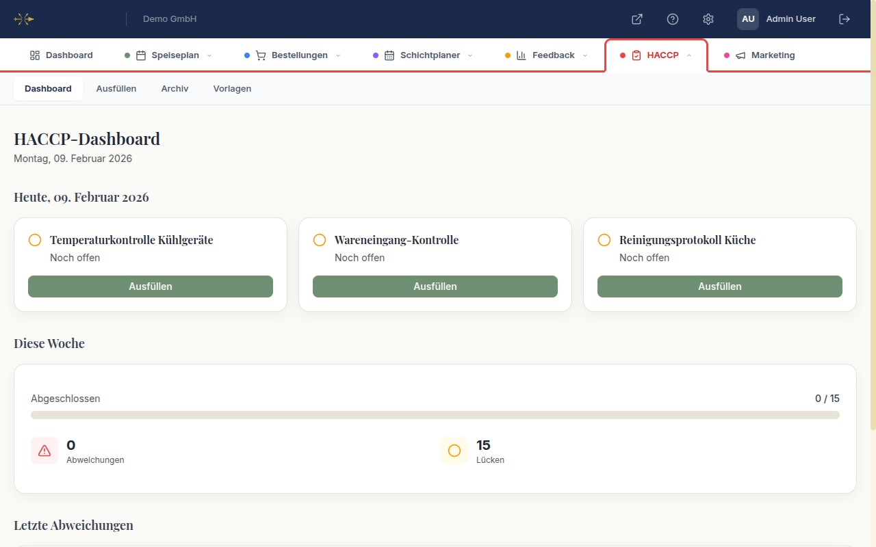
Task: Click the AU user avatar badge
Action: point(748,19)
